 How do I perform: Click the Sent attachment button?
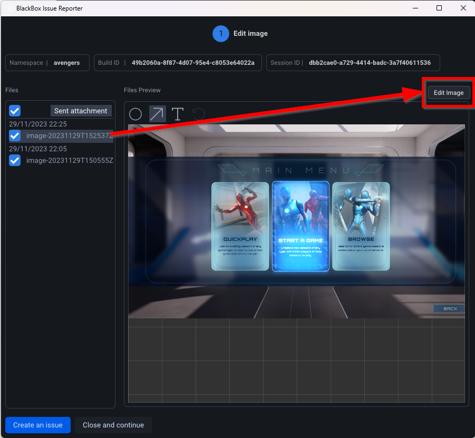(x=81, y=111)
